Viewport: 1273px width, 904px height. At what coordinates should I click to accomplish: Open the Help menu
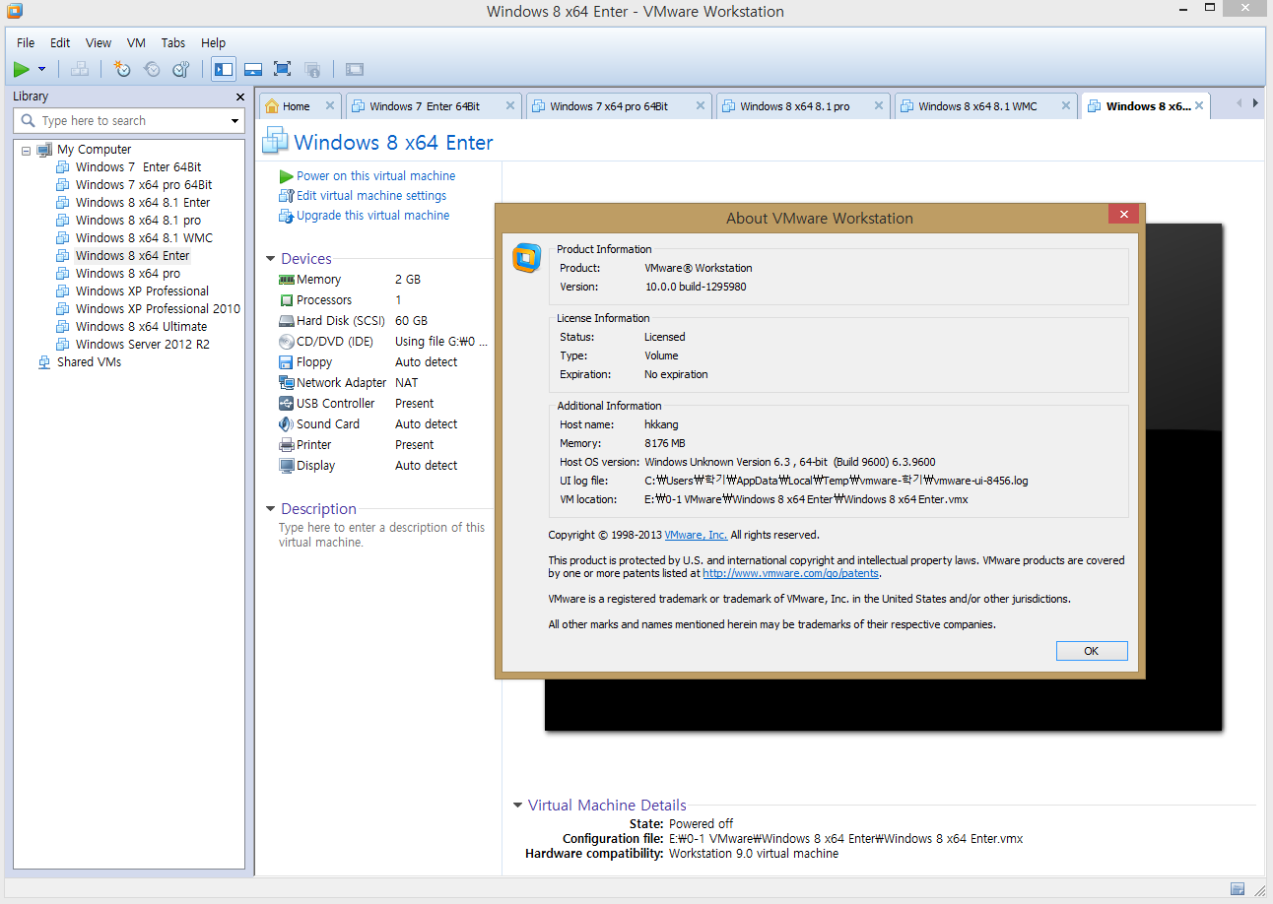214,43
